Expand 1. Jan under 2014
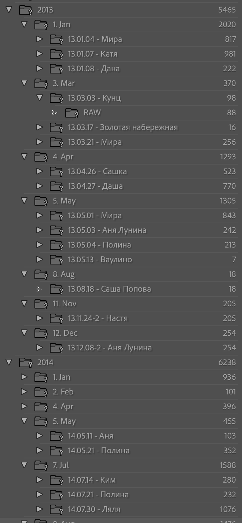 [24, 377]
